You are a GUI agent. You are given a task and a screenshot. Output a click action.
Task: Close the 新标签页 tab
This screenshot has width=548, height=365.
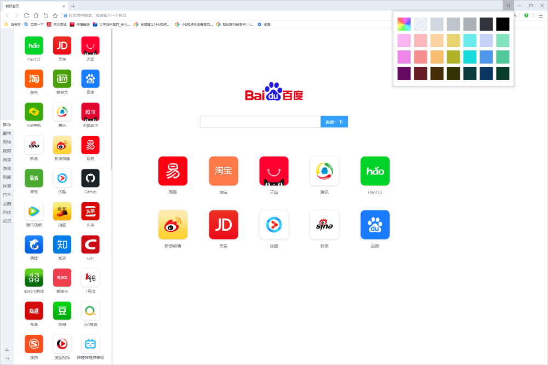tap(64, 6)
